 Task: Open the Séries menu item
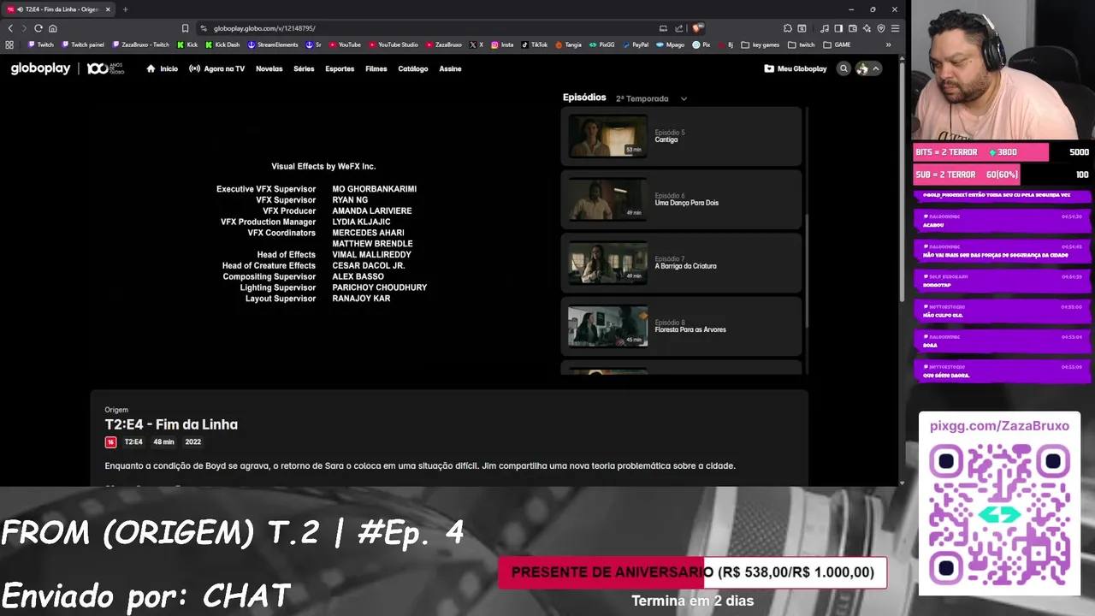pyautogui.click(x=304, y=68)
